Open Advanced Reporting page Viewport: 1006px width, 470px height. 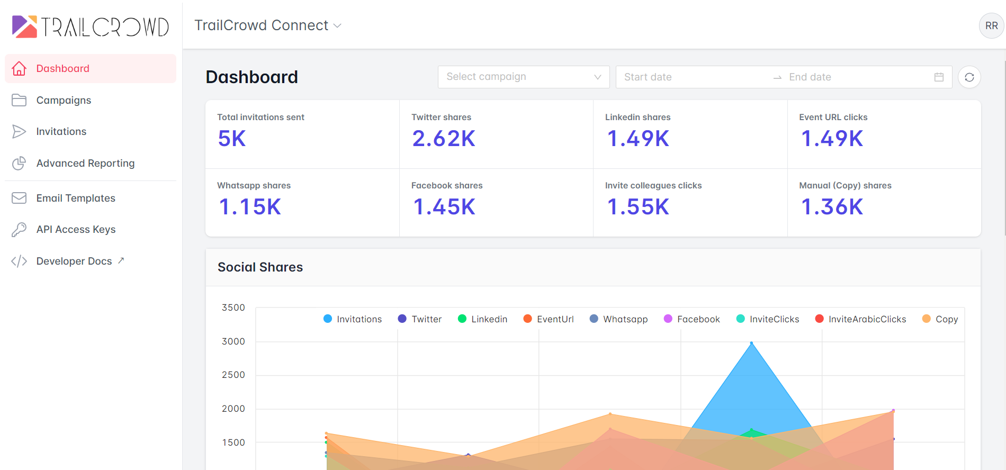click(91, 163)
